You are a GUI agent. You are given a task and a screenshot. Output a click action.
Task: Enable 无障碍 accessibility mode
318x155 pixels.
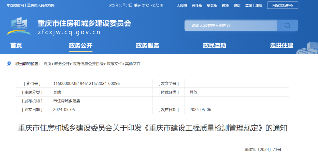182,6
